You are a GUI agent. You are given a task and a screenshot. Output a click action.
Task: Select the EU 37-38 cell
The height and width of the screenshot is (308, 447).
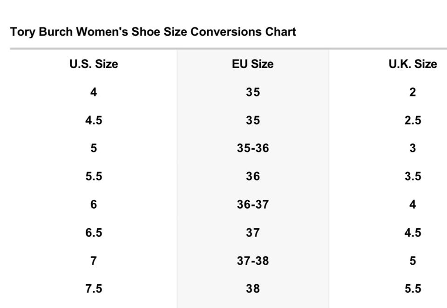[253, 260]
